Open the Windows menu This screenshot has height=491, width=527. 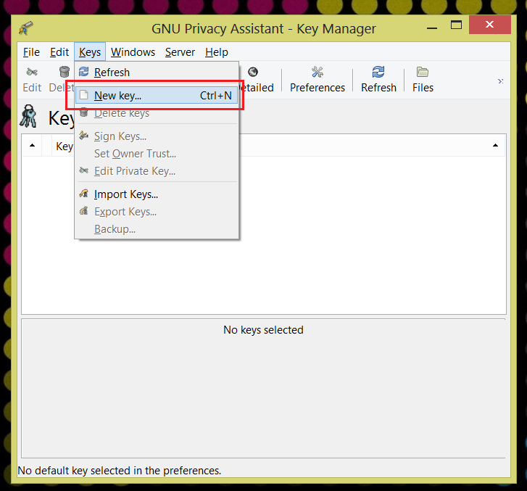click(x=133, y=52)
